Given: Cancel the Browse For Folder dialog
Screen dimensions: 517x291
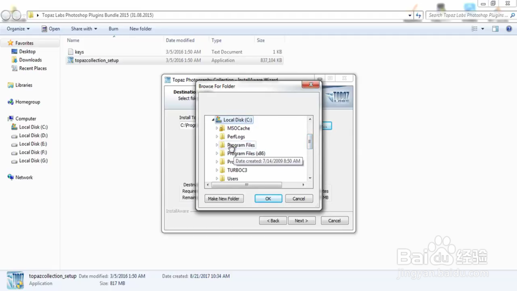Looking at the screenshot, I should 299,198.
